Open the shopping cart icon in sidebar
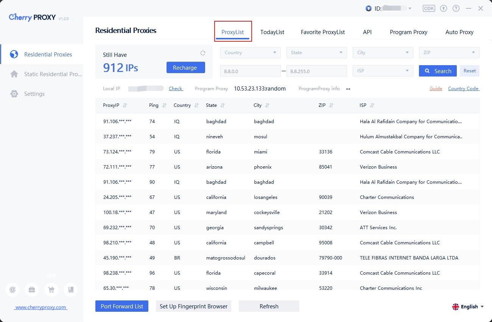This screenshot has width=492, height=322. [51, 290]
